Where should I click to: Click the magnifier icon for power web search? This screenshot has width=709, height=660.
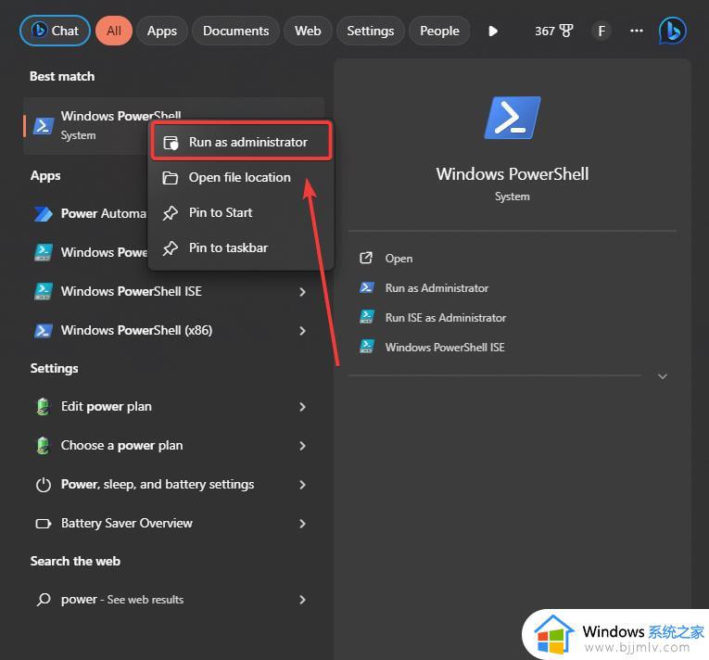[44, 600]
